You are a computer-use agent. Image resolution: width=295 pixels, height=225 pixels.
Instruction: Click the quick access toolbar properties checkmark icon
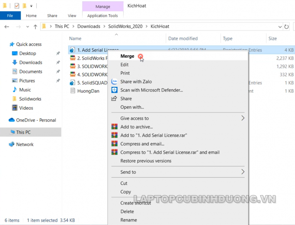click(17, 6)
